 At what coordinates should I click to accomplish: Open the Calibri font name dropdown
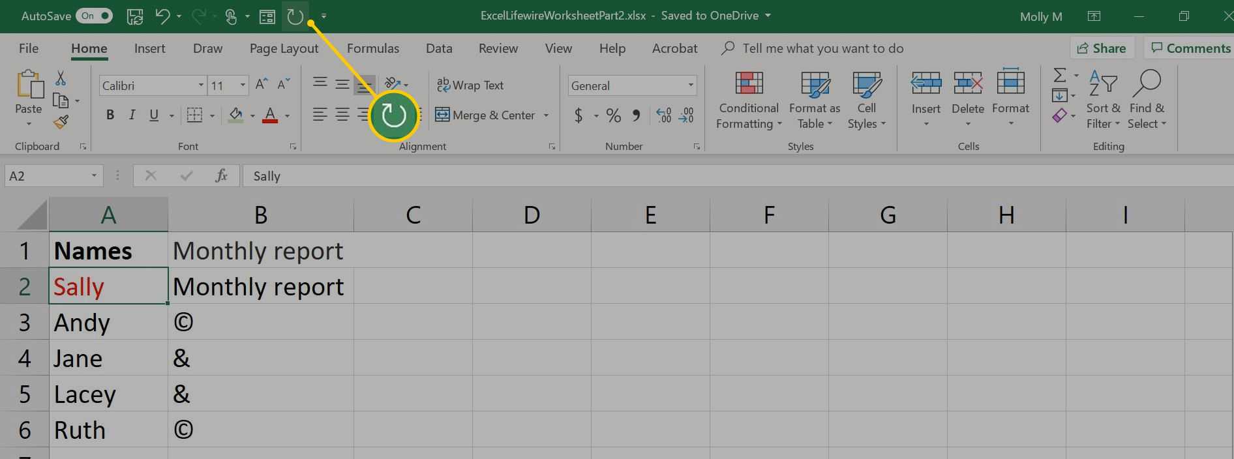point(201,85)
